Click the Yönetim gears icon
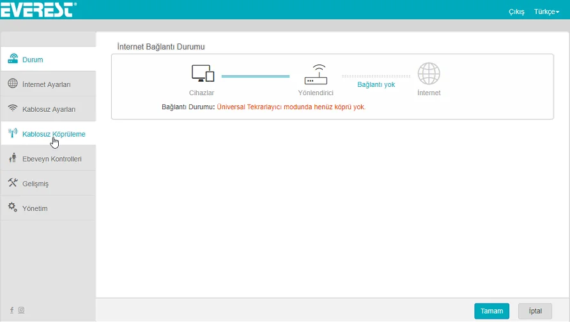This screenshot has width=570, height=322. pos(13,208)
